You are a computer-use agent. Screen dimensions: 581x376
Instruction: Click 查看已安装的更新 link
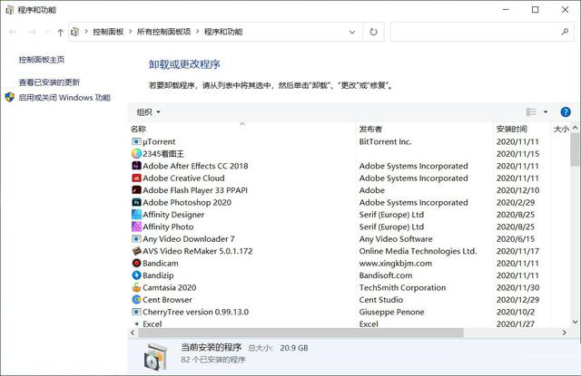(x=49, y=82)
